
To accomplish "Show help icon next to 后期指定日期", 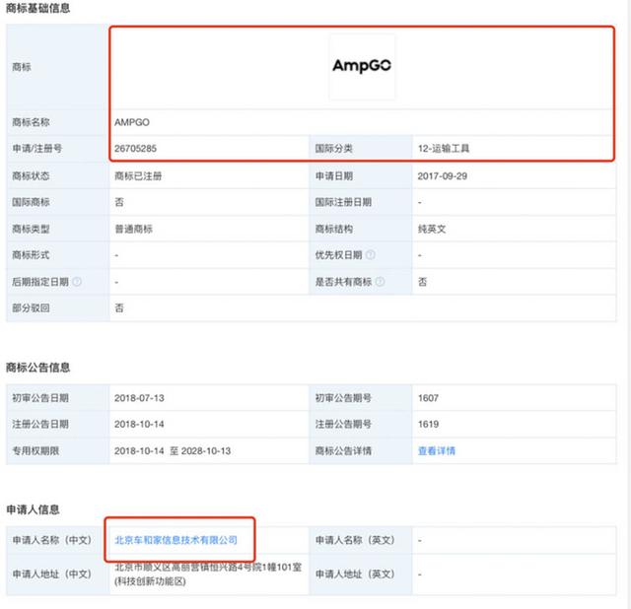I will click(77, 282).
